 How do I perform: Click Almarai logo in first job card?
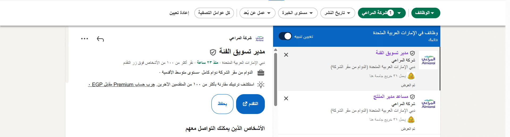click(x=428, y=60)
